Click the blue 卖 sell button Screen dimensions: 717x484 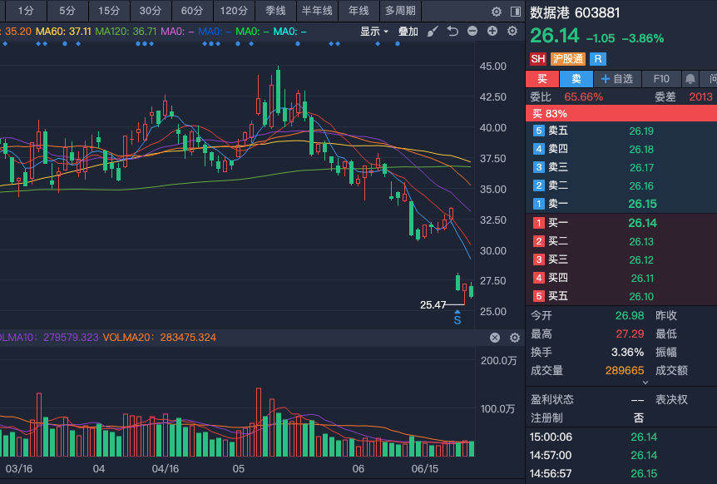click(576, 79)
